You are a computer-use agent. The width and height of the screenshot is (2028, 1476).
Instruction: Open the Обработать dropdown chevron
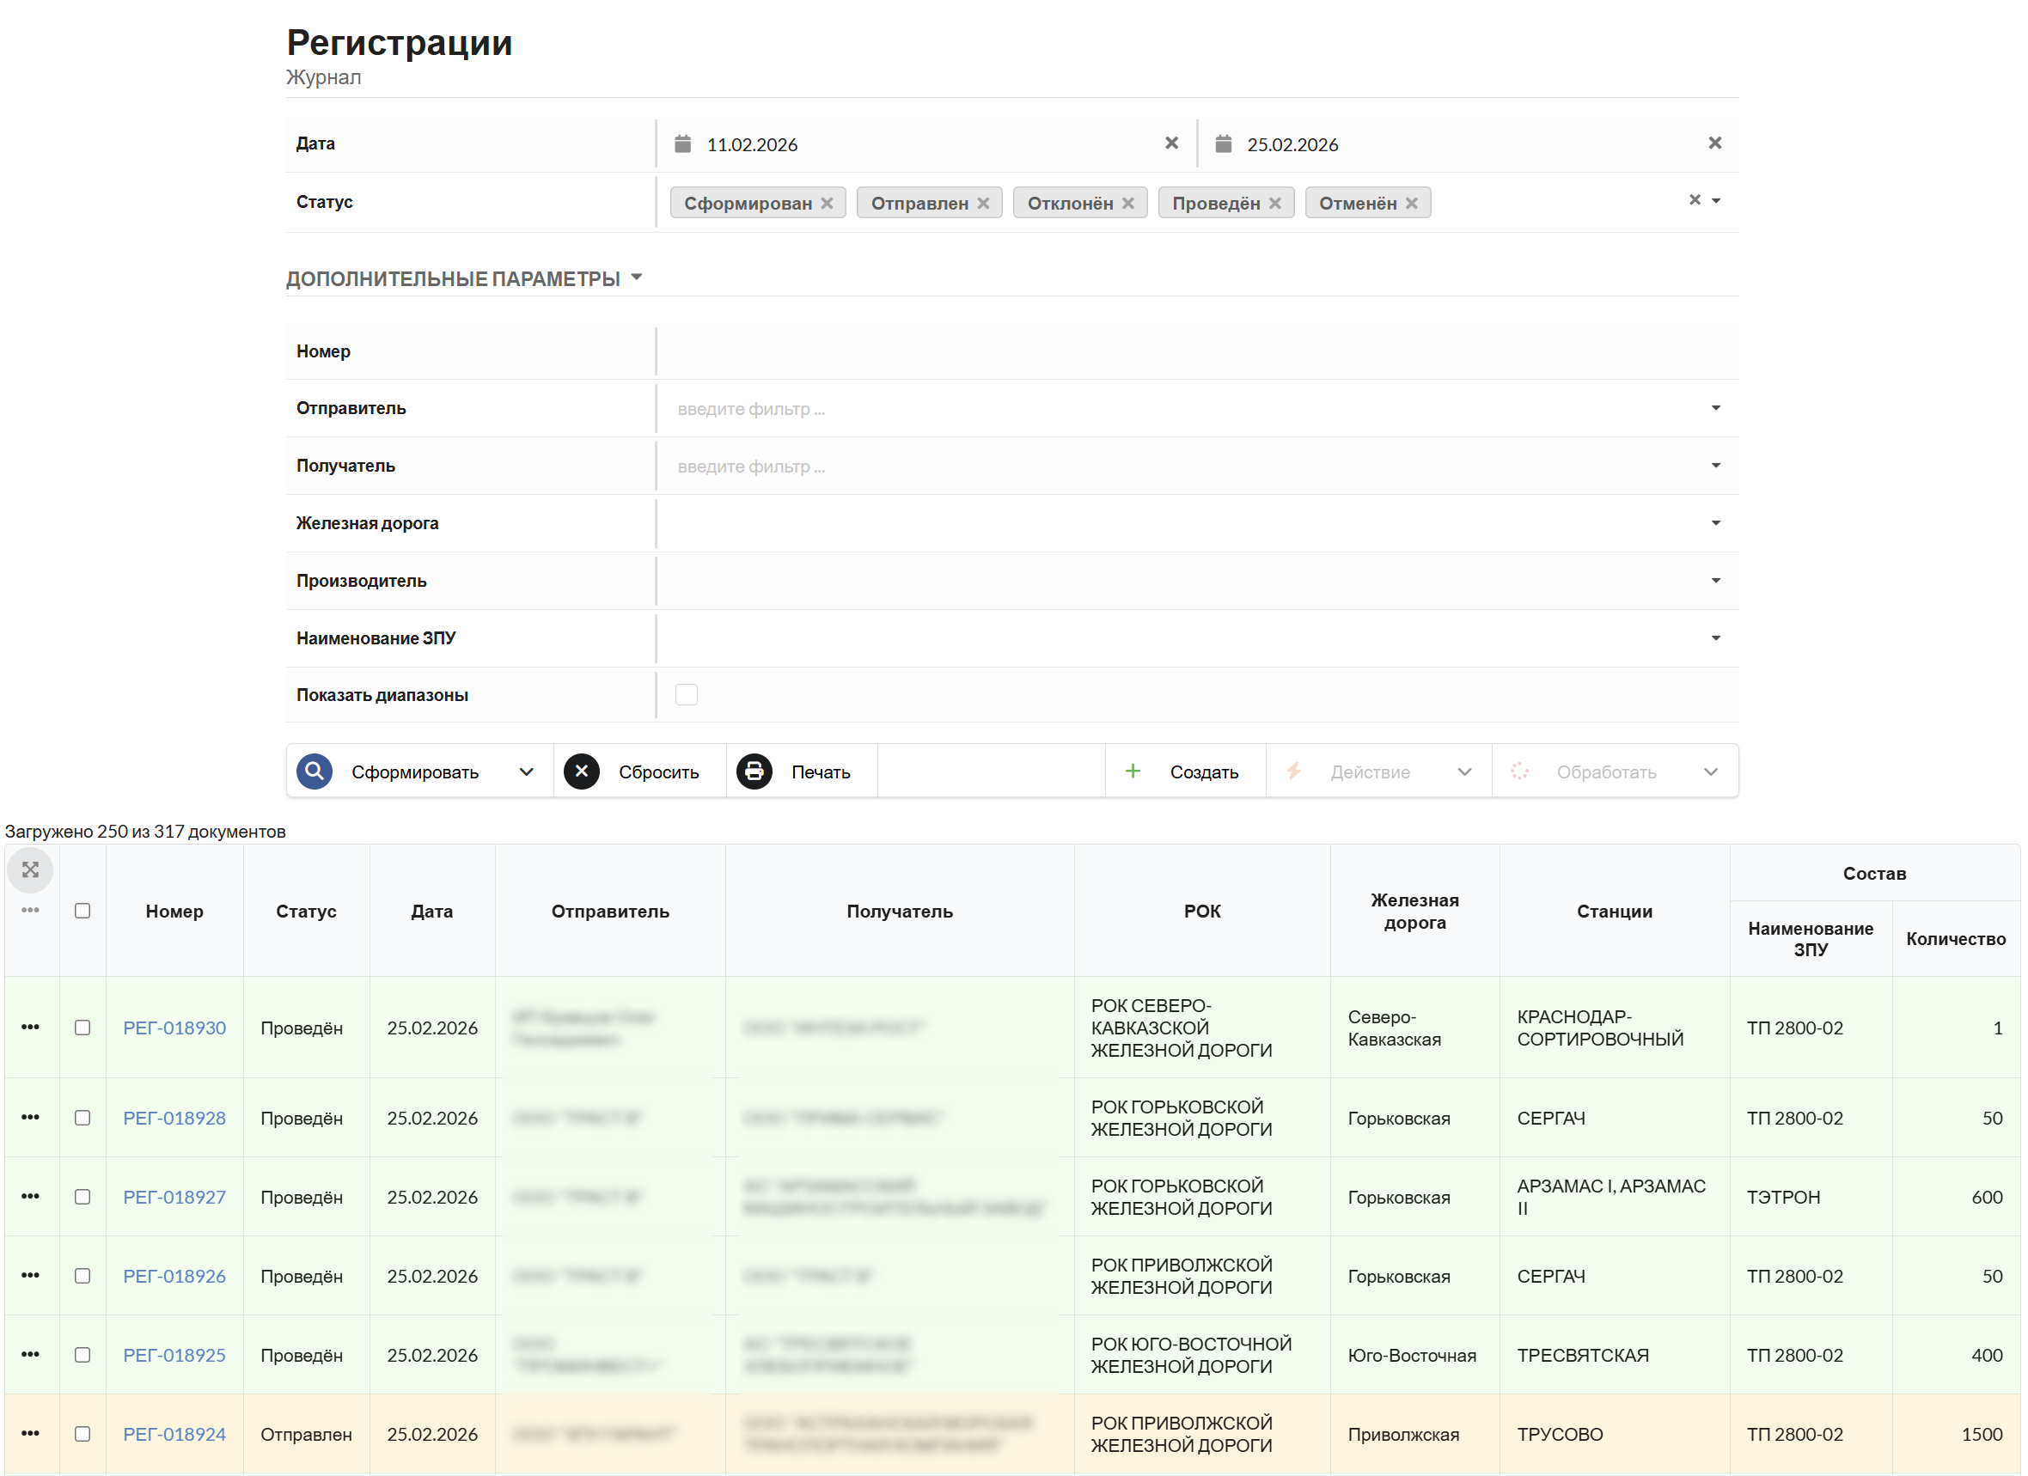tap(1710, 772)
